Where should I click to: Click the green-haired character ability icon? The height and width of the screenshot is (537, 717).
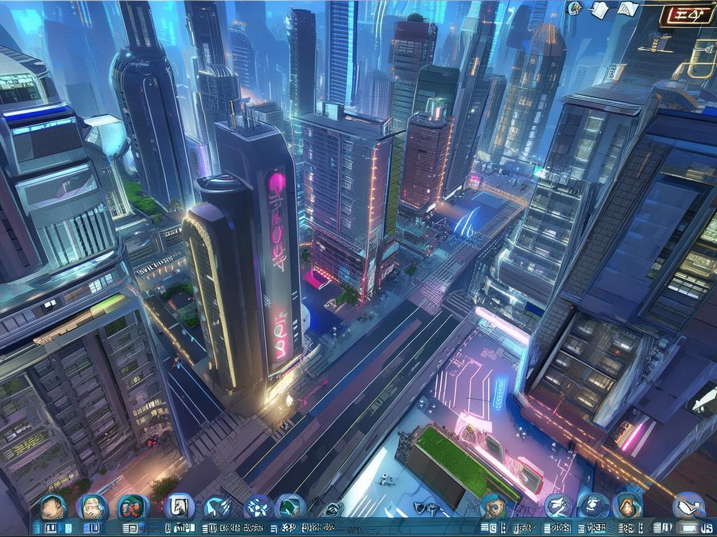click(x=290, y=507)
